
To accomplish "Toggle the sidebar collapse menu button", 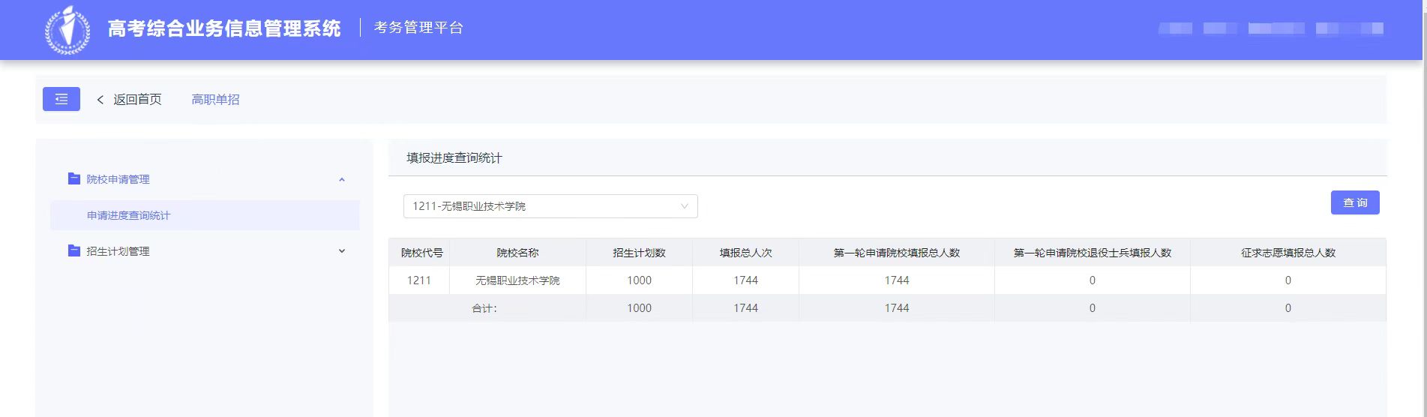I will (61, 99).
